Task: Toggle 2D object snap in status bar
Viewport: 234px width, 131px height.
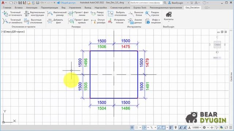Action: (164, 127)
